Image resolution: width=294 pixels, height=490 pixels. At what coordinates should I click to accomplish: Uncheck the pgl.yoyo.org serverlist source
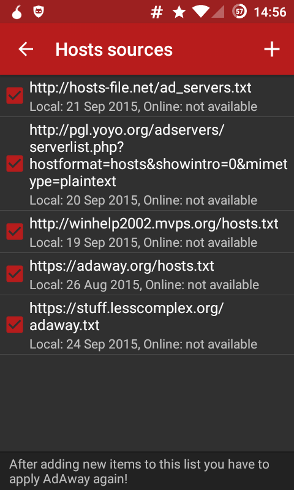point(15,164)
